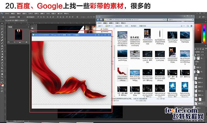207x123 pixels.
Task: Select the Cookies folder in Explorer tree
Action: point(105,29)
